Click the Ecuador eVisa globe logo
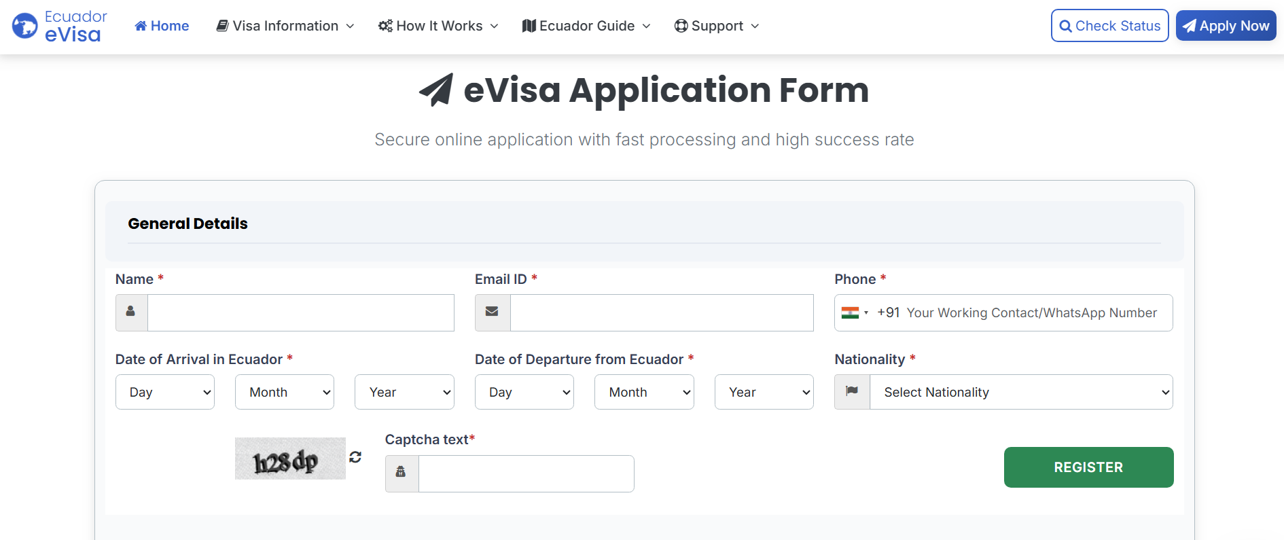Image resolution: width=1284 pixels, height=540 pixels. click(25, 26)
